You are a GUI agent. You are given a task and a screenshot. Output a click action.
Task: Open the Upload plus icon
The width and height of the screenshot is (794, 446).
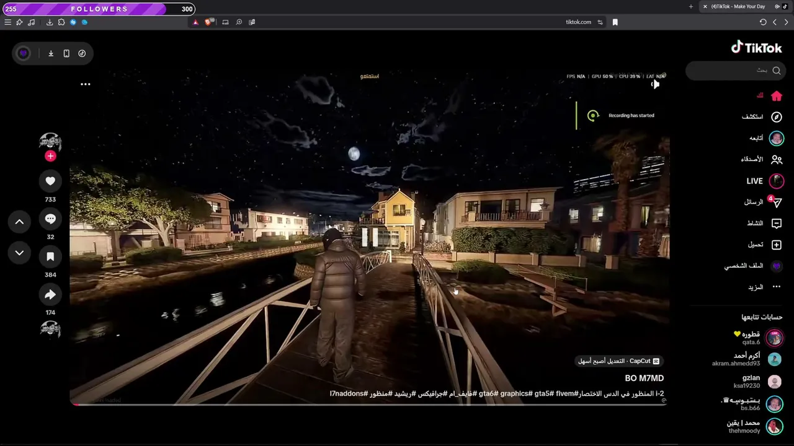pos(776,245)
